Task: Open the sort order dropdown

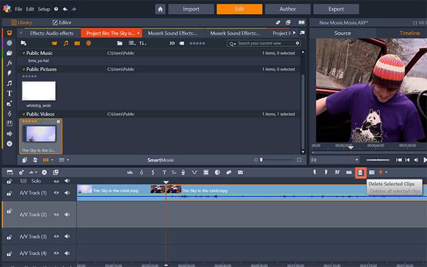Action: tap(143, 43)
